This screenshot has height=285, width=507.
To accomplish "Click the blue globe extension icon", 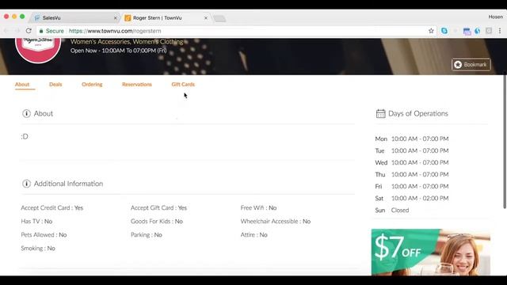I will 478,31.
